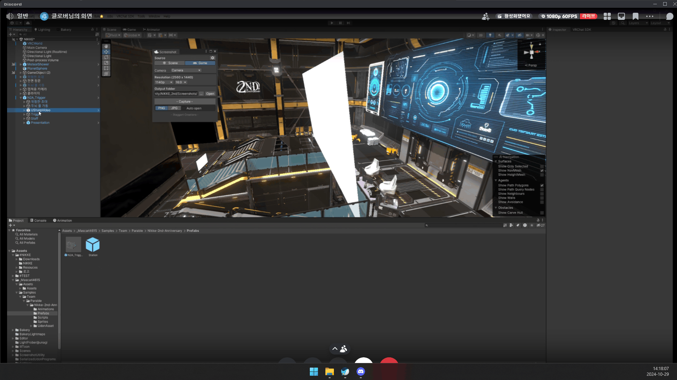Open the 16:9 aspect ratio dropdown
Screen dimensions: 677x380
[181, 82]
